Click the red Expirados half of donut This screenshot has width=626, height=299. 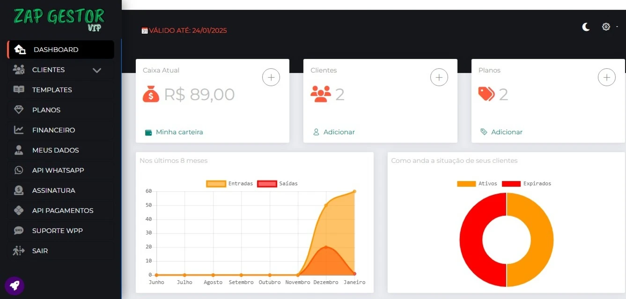(471, 240)
